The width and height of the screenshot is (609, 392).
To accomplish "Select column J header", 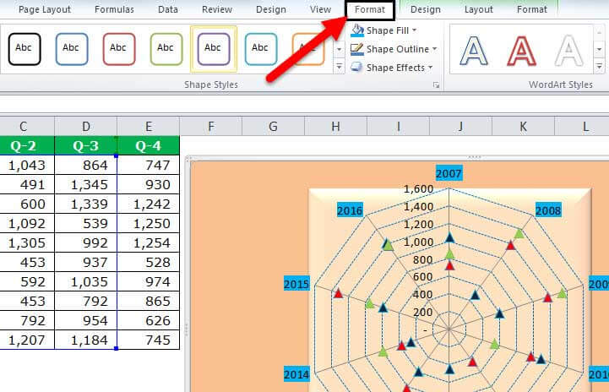I will 460,126.
